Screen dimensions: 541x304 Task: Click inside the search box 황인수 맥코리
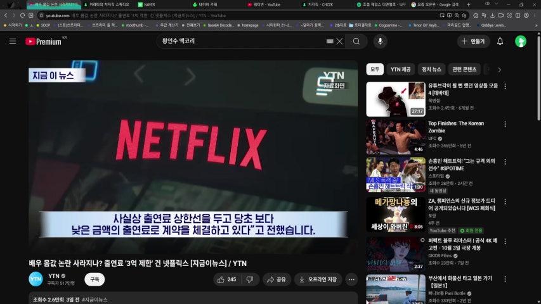pos(242,41)
